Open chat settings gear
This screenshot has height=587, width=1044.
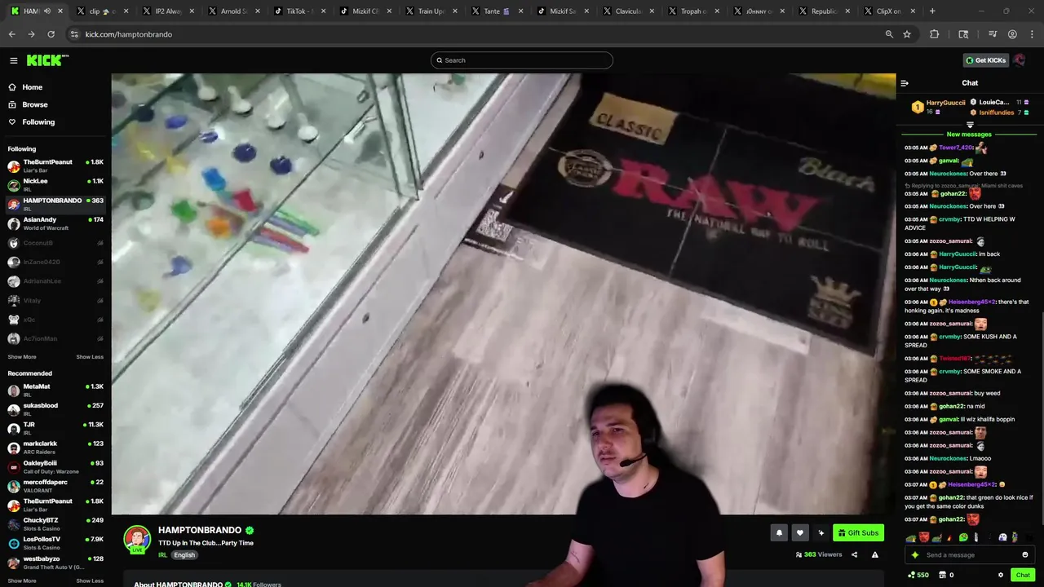[x=1001, y=575]
